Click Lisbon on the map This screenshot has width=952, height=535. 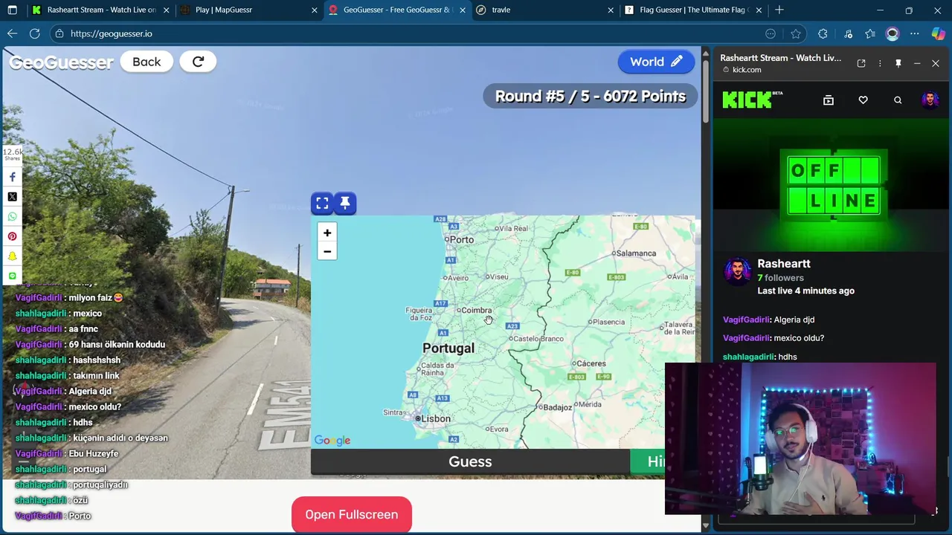point(436,418)
